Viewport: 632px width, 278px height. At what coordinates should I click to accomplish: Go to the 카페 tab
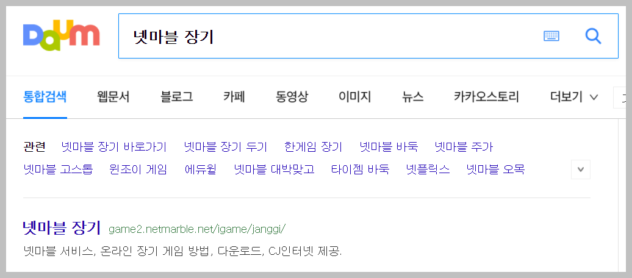pyautogui.click(x=234, y=97)
